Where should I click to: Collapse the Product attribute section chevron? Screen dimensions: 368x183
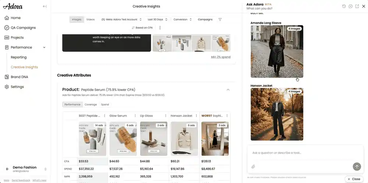click(228, 90)
